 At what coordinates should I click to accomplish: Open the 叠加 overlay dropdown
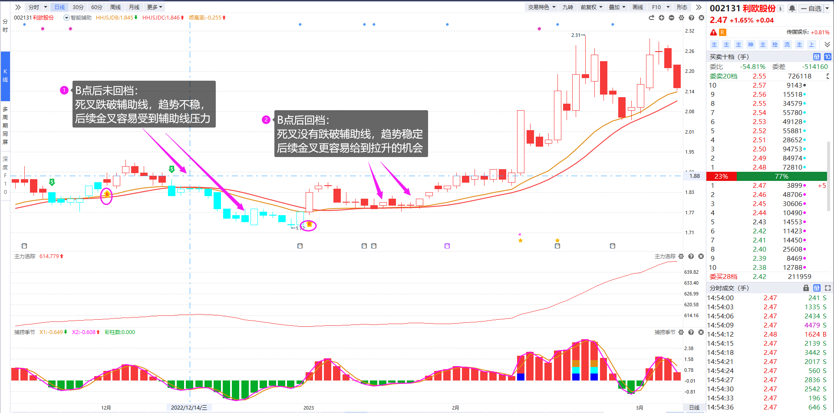point(617,7)
